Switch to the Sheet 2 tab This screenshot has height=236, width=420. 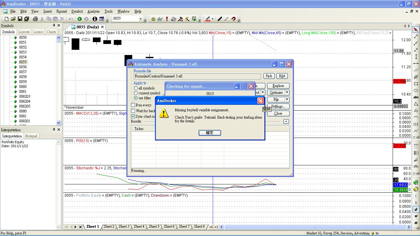point(109,227)
